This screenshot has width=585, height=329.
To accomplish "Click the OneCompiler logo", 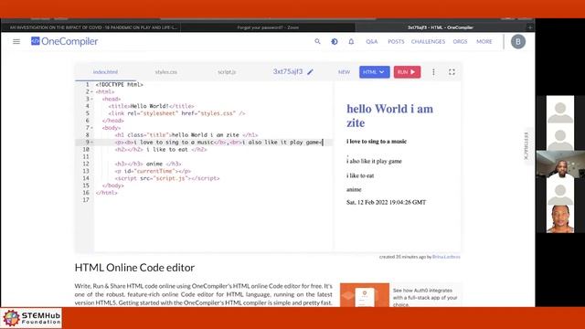I will (65, 41).
